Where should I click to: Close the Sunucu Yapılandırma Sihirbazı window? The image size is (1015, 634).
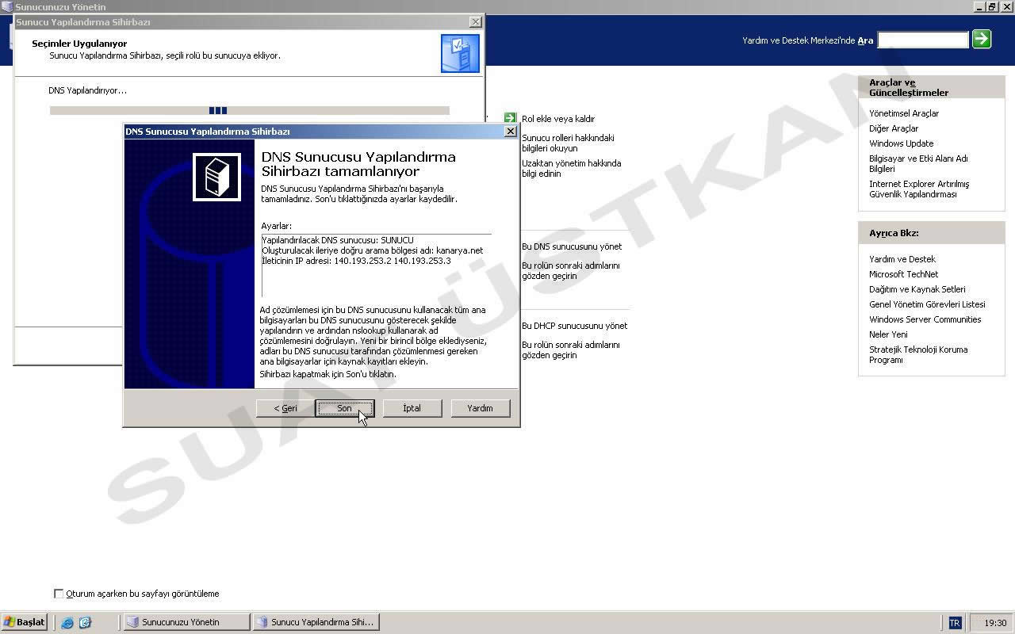click(475, 22)
